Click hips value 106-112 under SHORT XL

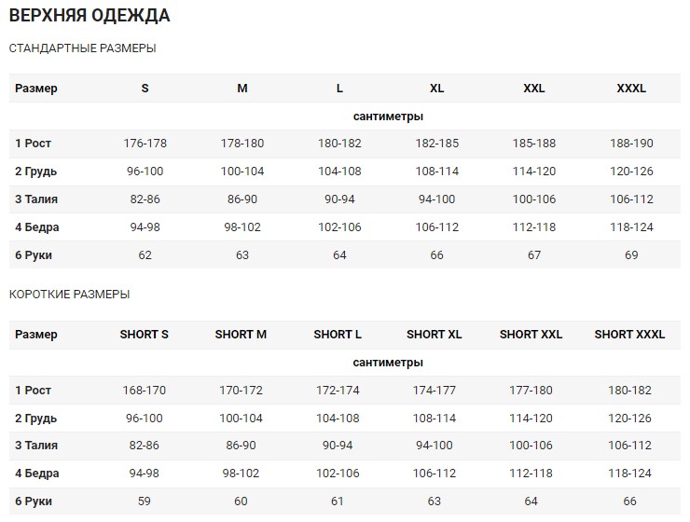coord(435,474)
